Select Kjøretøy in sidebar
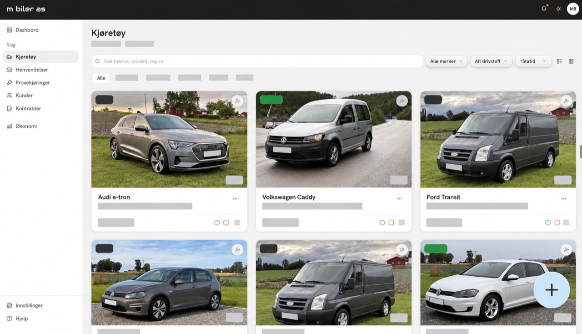The height and width of the screenshot is (334, 582). pyautogui.click(x=40, y=57)
